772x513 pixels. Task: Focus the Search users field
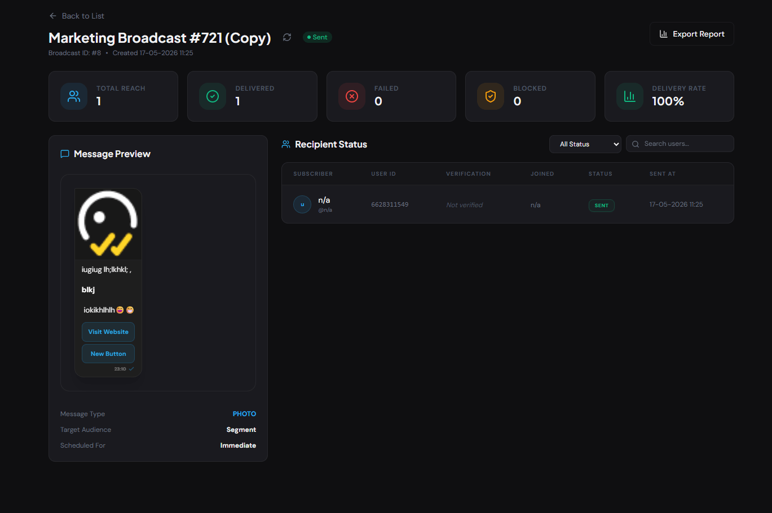tap(680, 144)
